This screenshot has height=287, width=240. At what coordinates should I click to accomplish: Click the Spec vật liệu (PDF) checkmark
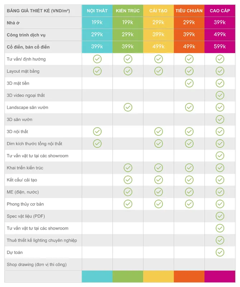point(220,216)
